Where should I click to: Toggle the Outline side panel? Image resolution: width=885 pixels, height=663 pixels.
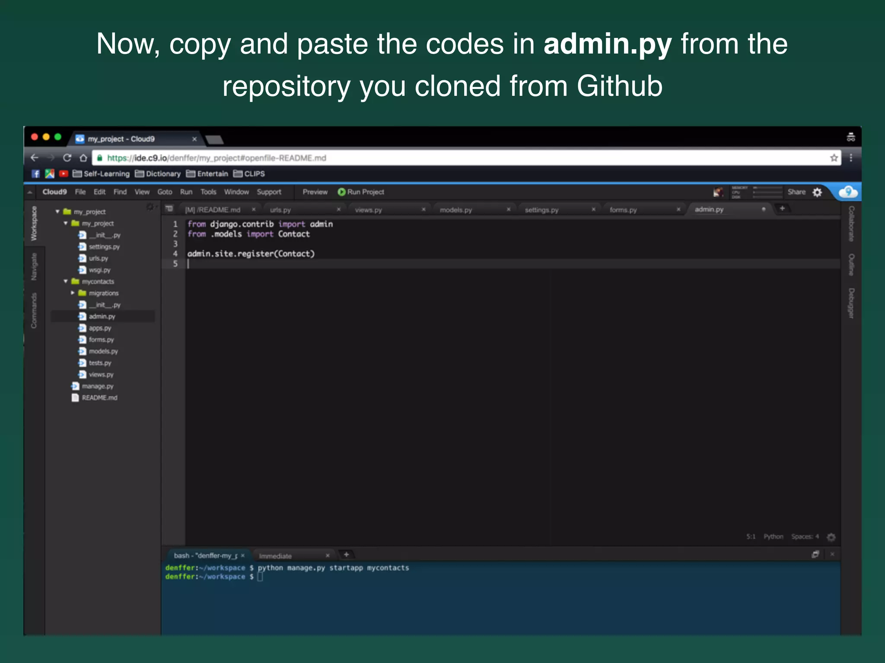pos(851,264)
